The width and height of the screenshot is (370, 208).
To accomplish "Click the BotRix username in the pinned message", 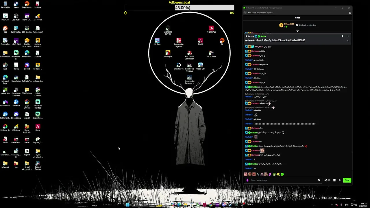I will (x=263, y=36).
